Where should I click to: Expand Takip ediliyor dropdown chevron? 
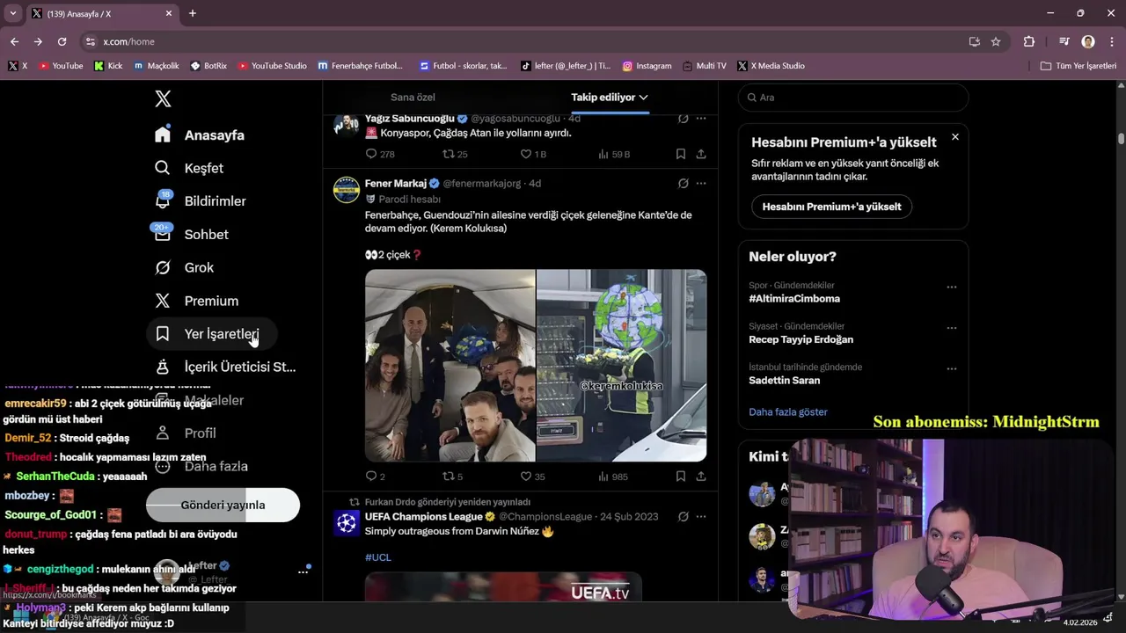(x=643, y=98)
